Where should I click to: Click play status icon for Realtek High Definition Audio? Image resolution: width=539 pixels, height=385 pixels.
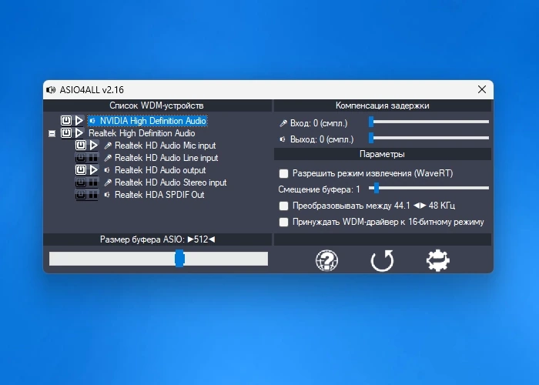point(79,132)
